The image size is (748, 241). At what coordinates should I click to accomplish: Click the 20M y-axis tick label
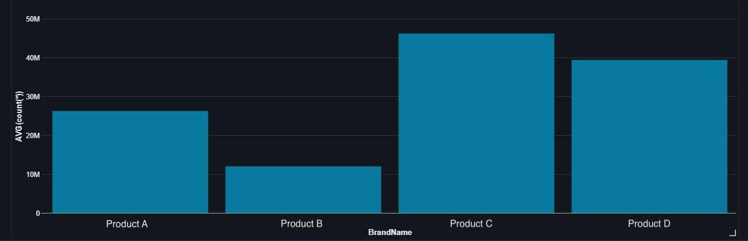(x=33, y=136)
